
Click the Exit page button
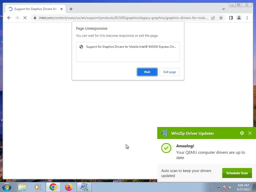[x=170, y=72]
